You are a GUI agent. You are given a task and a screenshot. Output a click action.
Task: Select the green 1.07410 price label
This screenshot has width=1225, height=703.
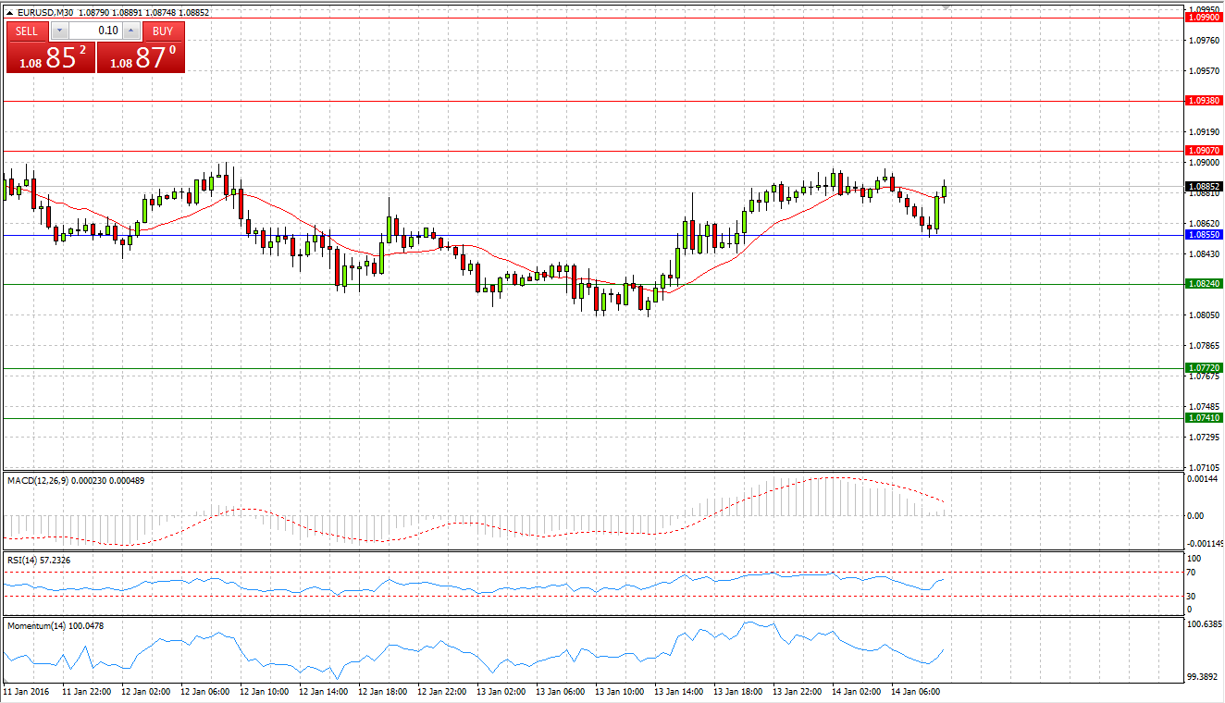(x=1204, y=417)
